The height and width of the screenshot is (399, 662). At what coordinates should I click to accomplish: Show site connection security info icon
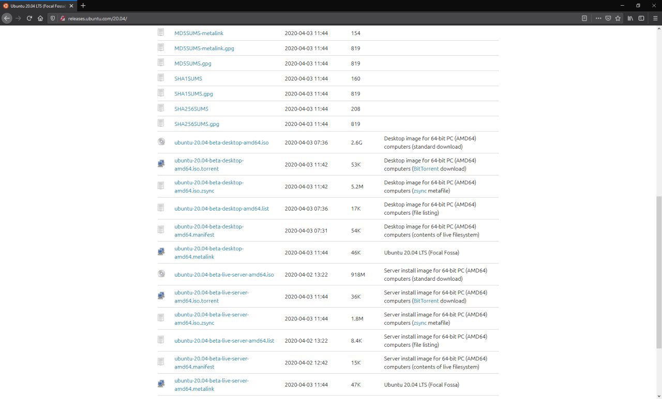(x=63, y=18)
